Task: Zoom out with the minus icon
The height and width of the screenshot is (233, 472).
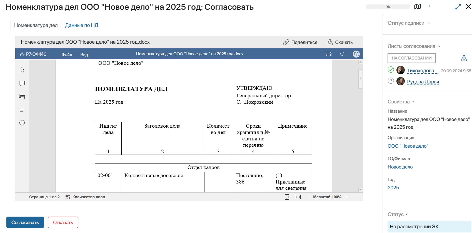Action: (x=308, y=197)
